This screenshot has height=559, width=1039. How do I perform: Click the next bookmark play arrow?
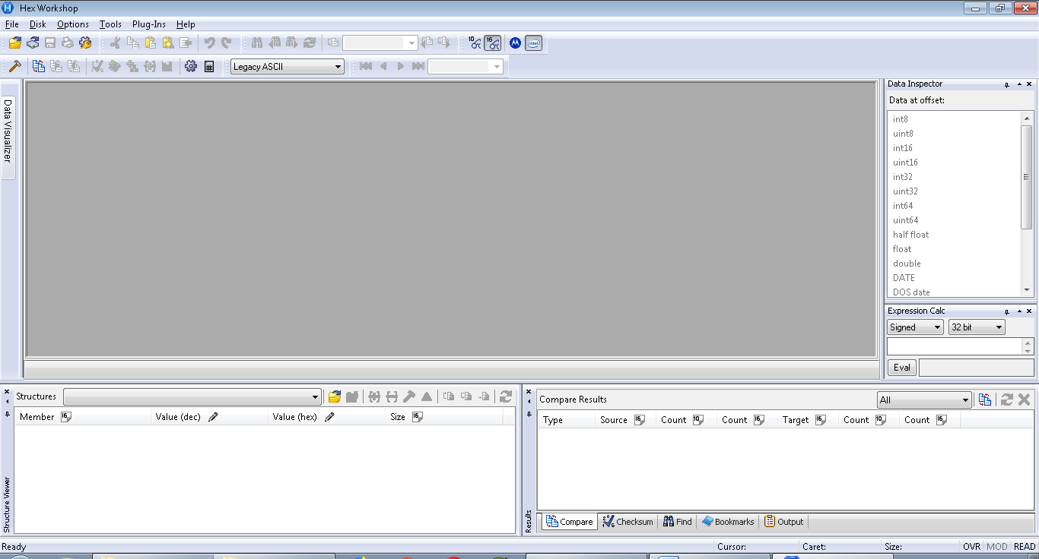pyautogui.click(x=401, y=66)
